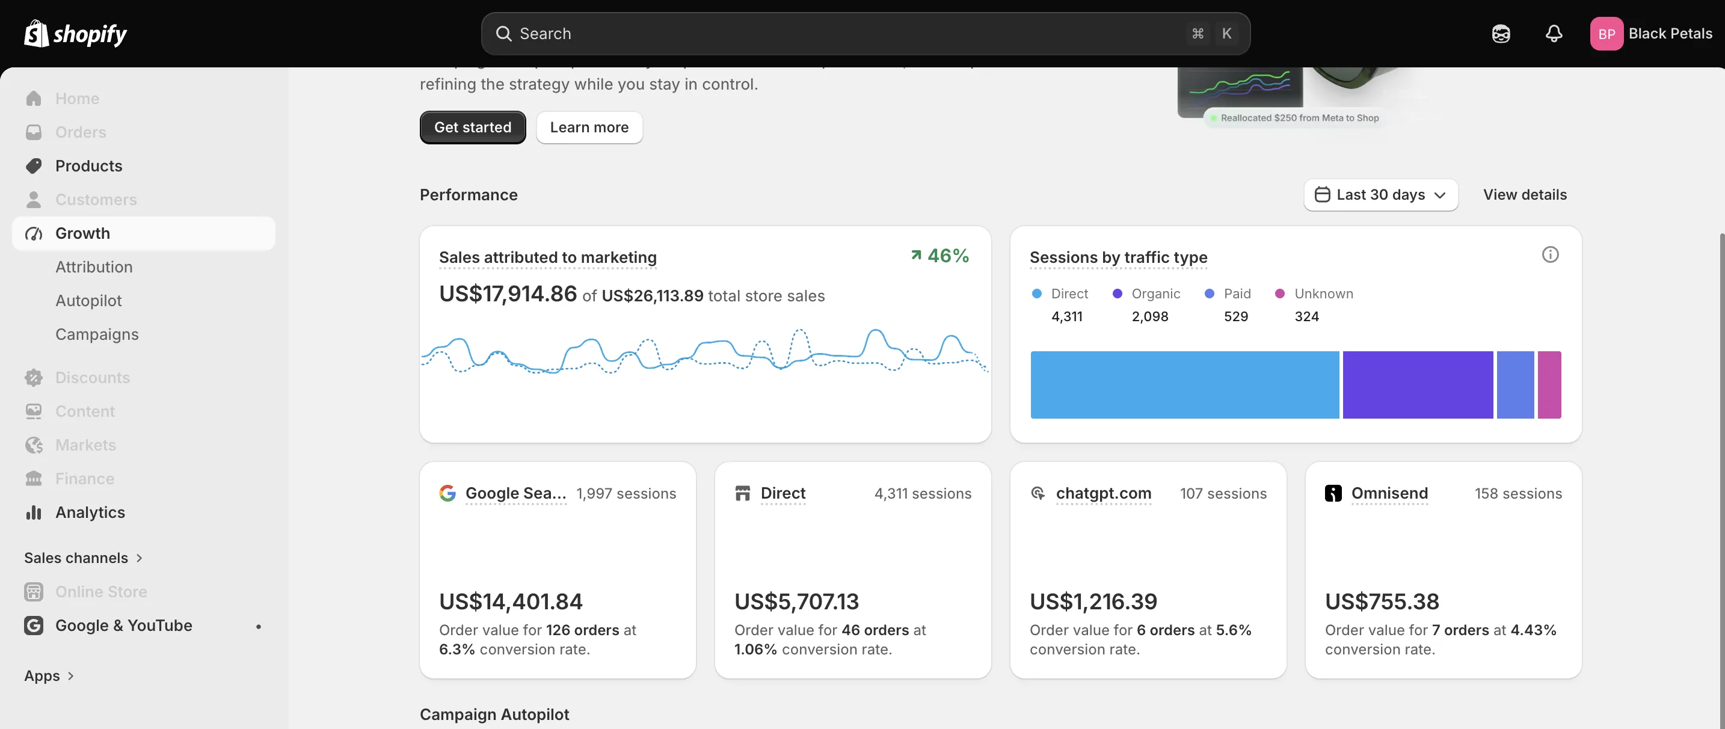The image size is (1725, 729).
Task: Open Finance in sidebar
Action: (143, 479)
